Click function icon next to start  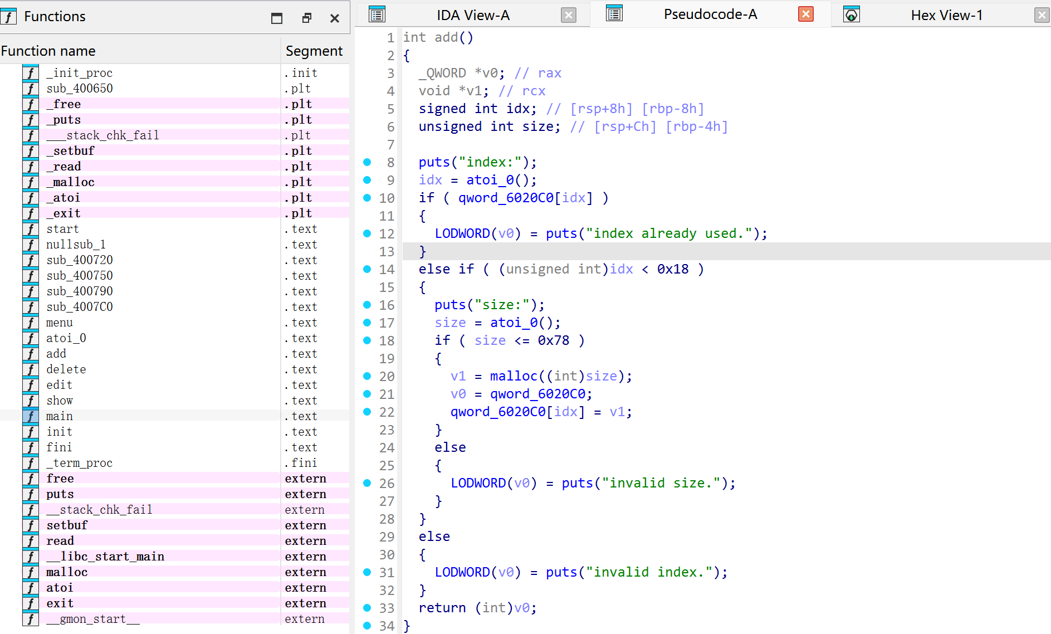pos(31,229)
